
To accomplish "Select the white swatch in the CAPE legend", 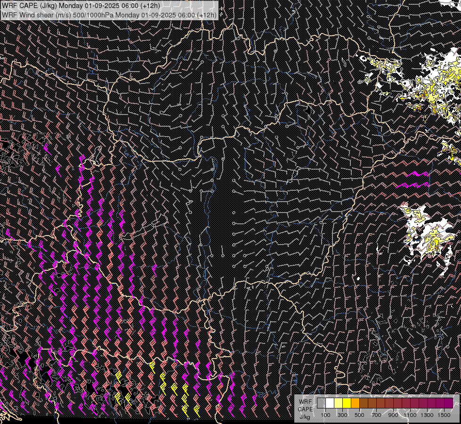I will coord(330,403).
